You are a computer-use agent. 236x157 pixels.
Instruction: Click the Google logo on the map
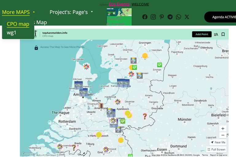click(x=28, y=154)
